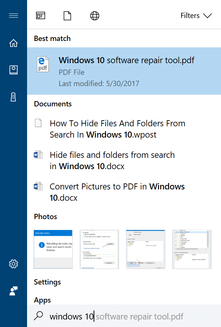This screenshot has height=327, width=221.
Task: Expand the Filters dropdown
Action: tap(196, 16)
